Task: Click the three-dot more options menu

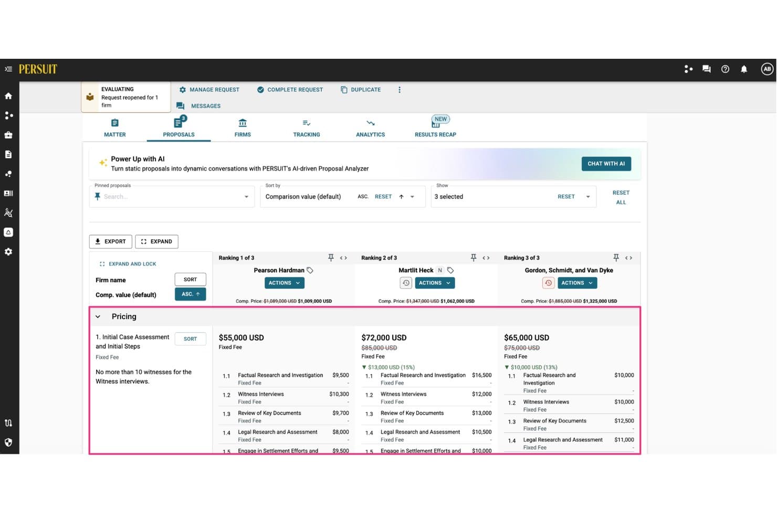Action: point(400,90)
